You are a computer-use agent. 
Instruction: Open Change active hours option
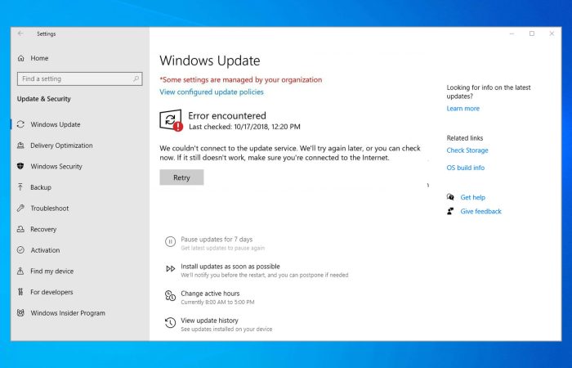pos(210,294)
